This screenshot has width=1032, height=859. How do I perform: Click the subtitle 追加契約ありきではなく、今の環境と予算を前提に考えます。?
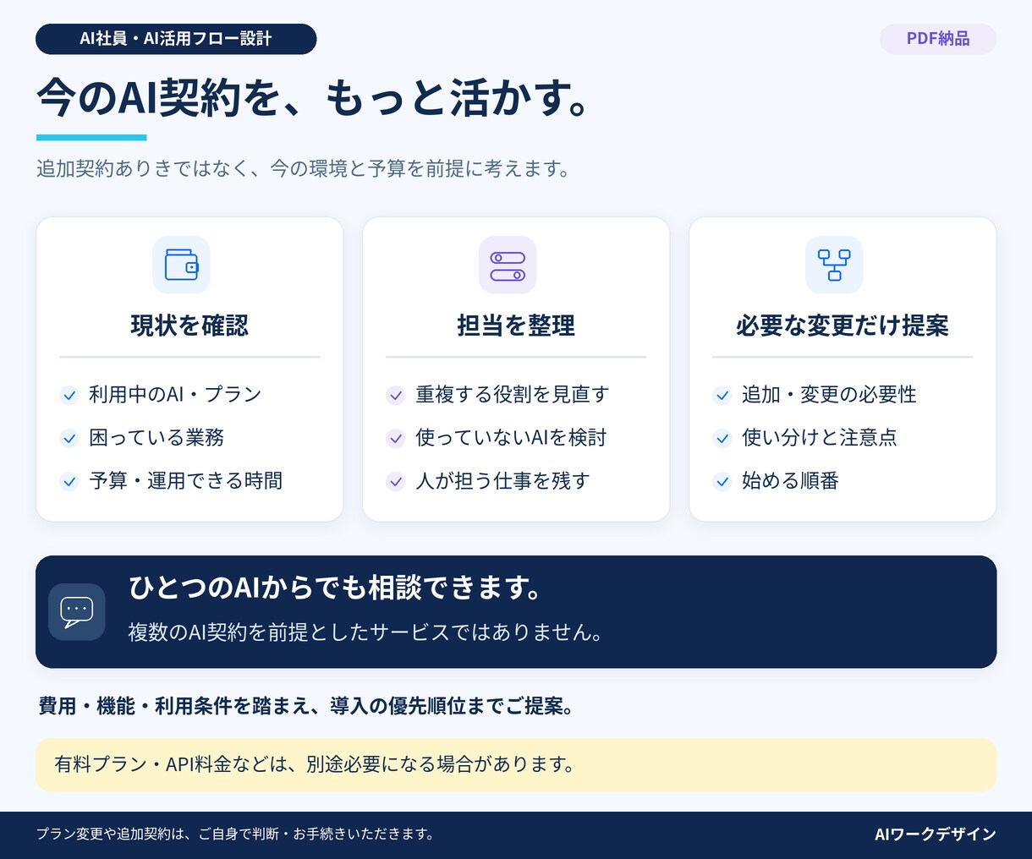point(305,169)
